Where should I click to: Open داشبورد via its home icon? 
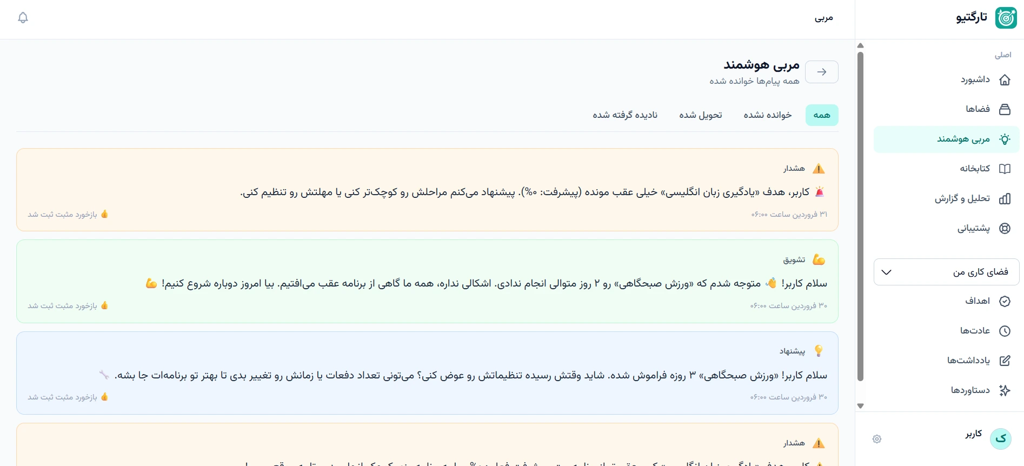(1005, 80)
